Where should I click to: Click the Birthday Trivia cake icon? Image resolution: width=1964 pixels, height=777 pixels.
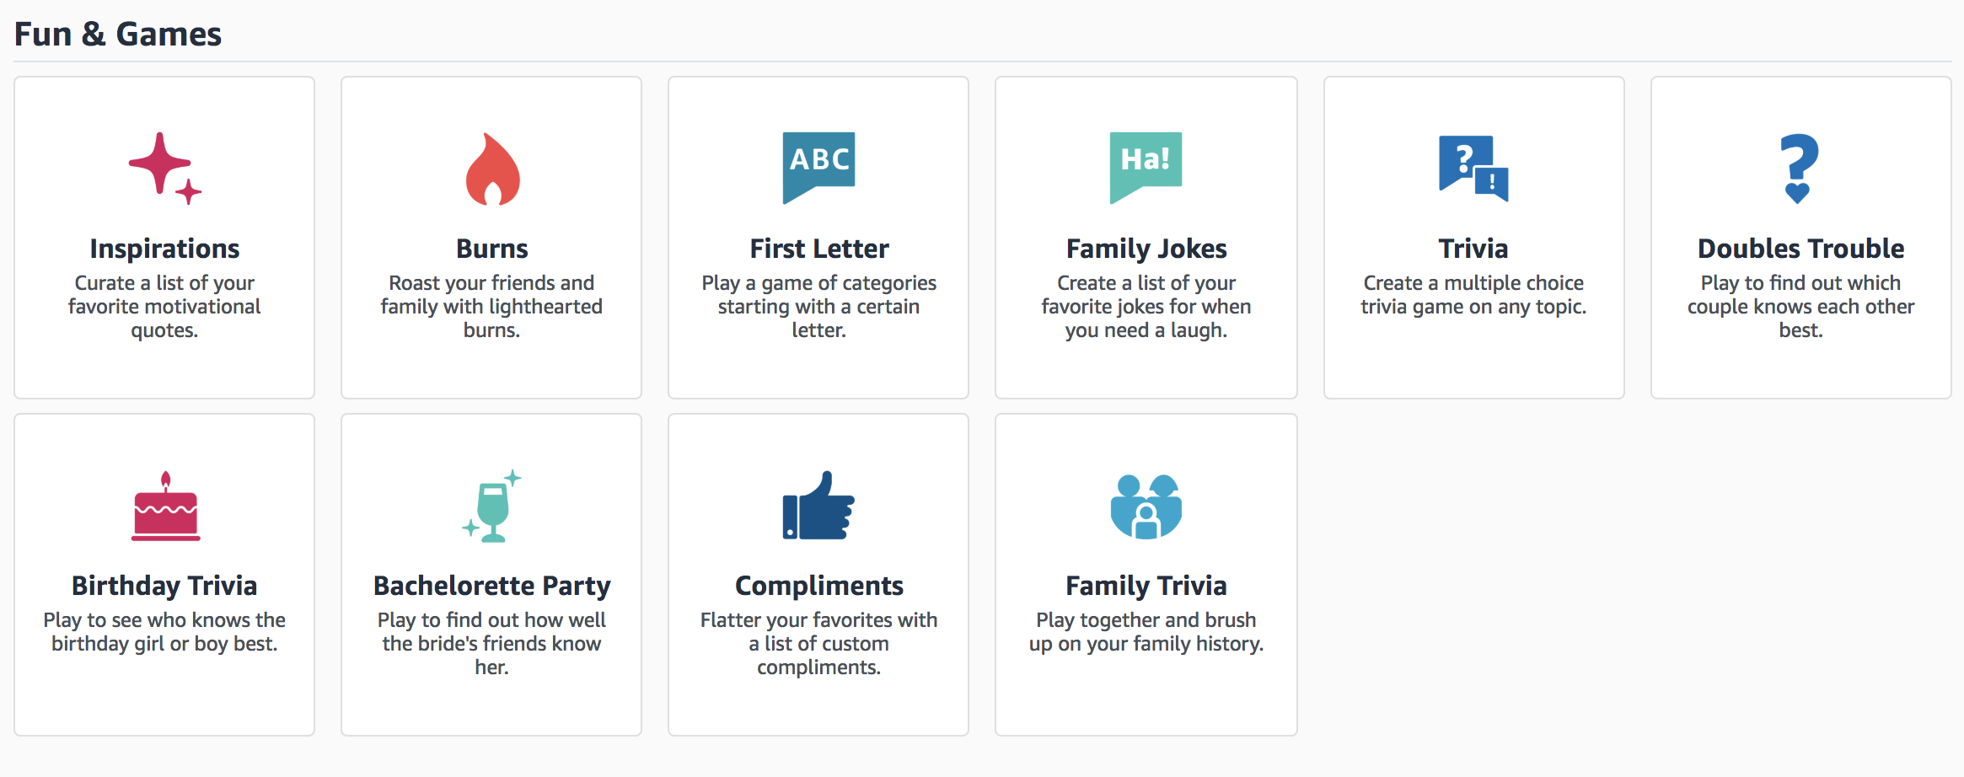[x=165, y=506]
